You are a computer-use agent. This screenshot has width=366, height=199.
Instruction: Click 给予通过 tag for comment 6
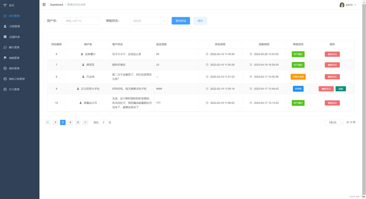pyautogui.click(x=298, y=54)
